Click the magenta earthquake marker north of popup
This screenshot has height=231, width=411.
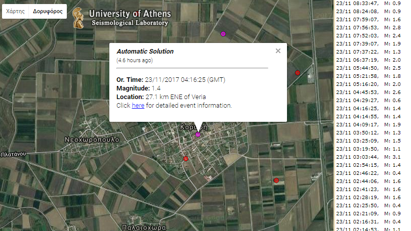(x=223, y=34)
